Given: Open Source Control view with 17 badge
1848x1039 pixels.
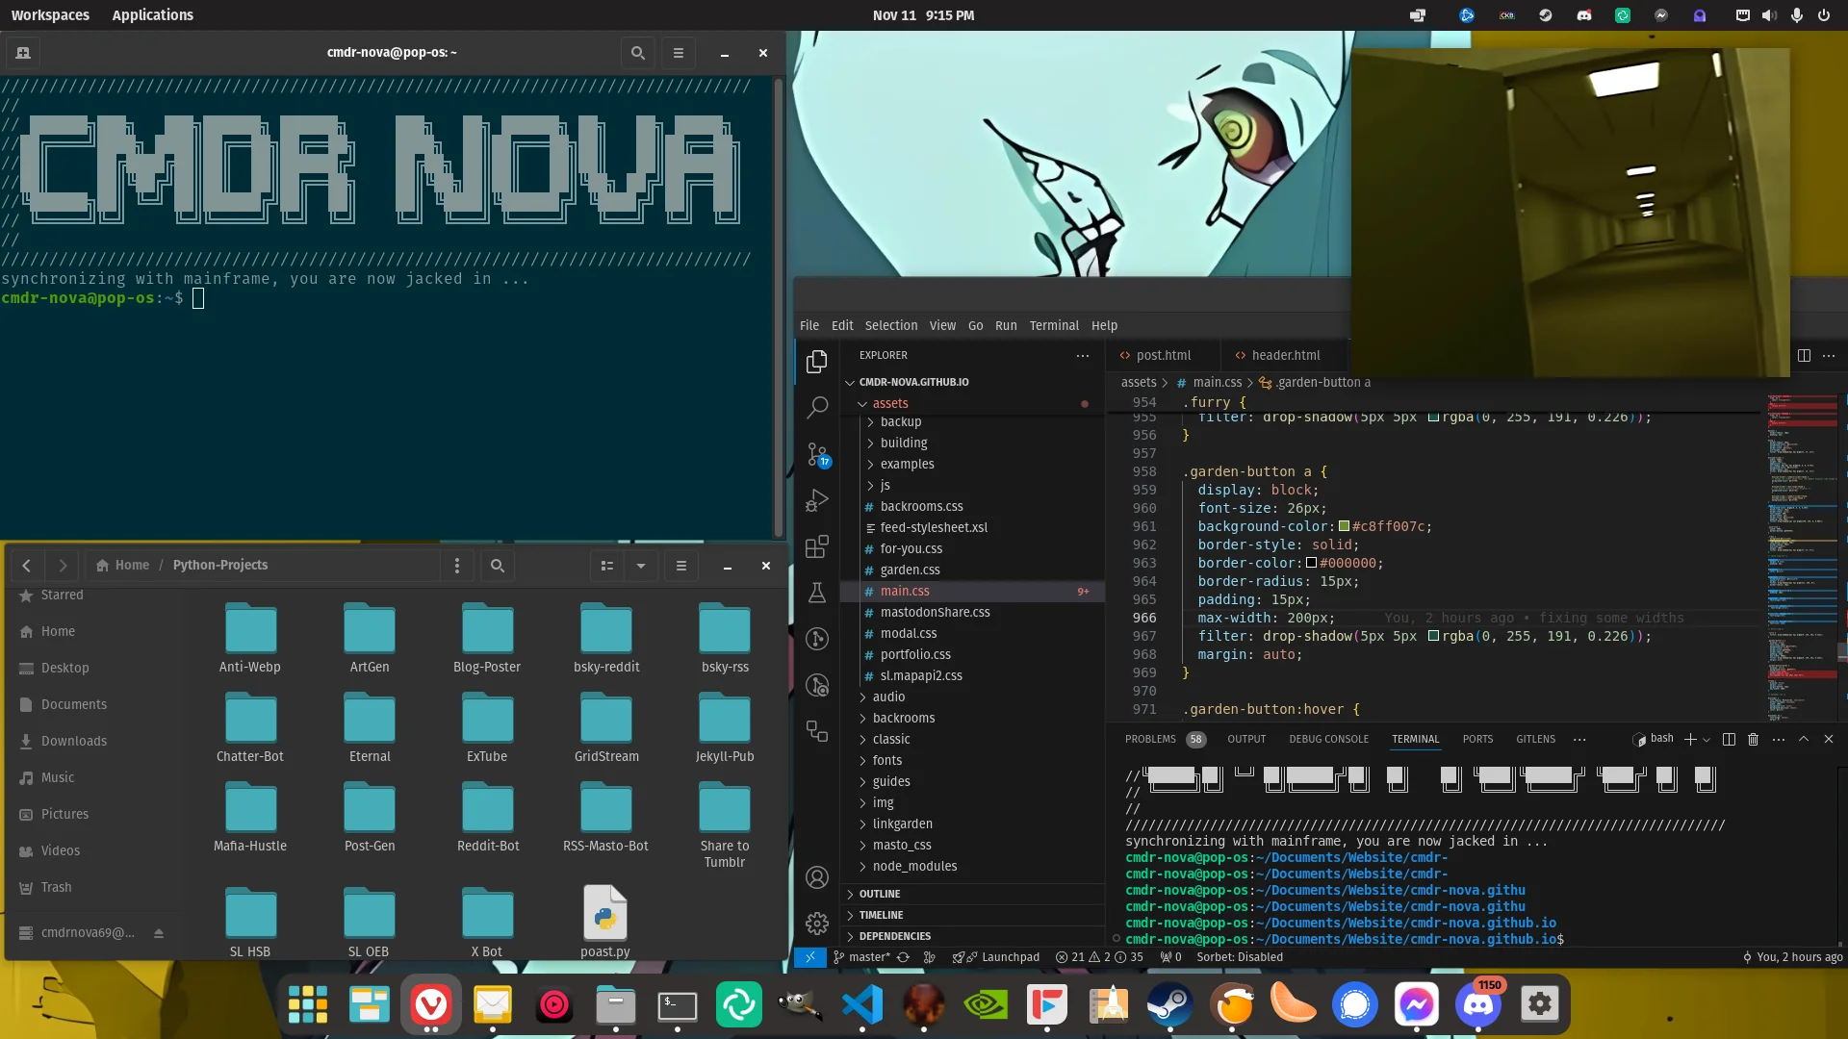Looking at the screenshot, I should [x=817, y=454].
